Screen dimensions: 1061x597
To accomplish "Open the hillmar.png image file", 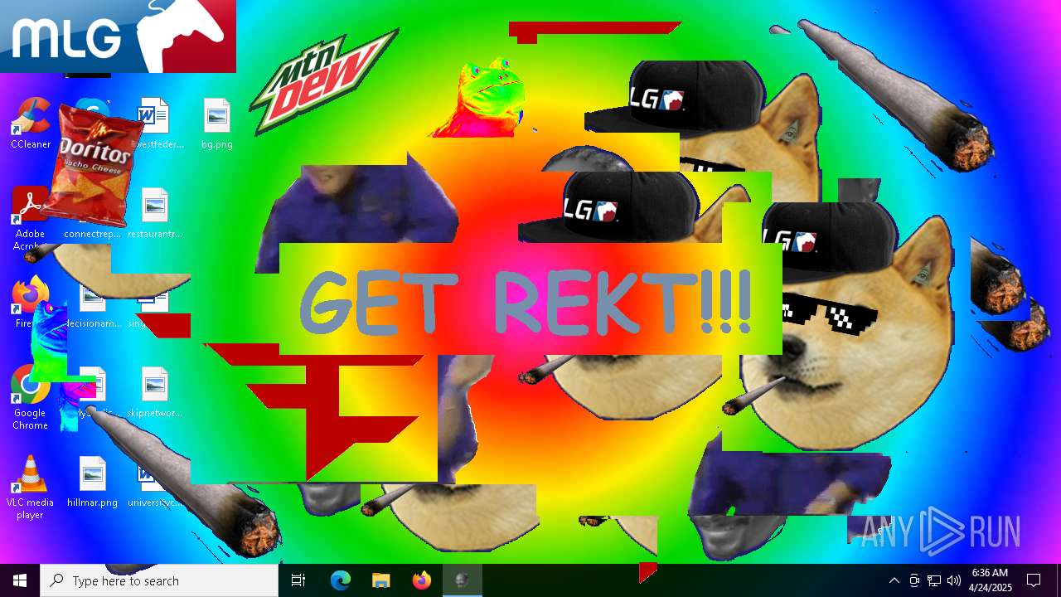I will pyautogui.click(x=93, y=481).
